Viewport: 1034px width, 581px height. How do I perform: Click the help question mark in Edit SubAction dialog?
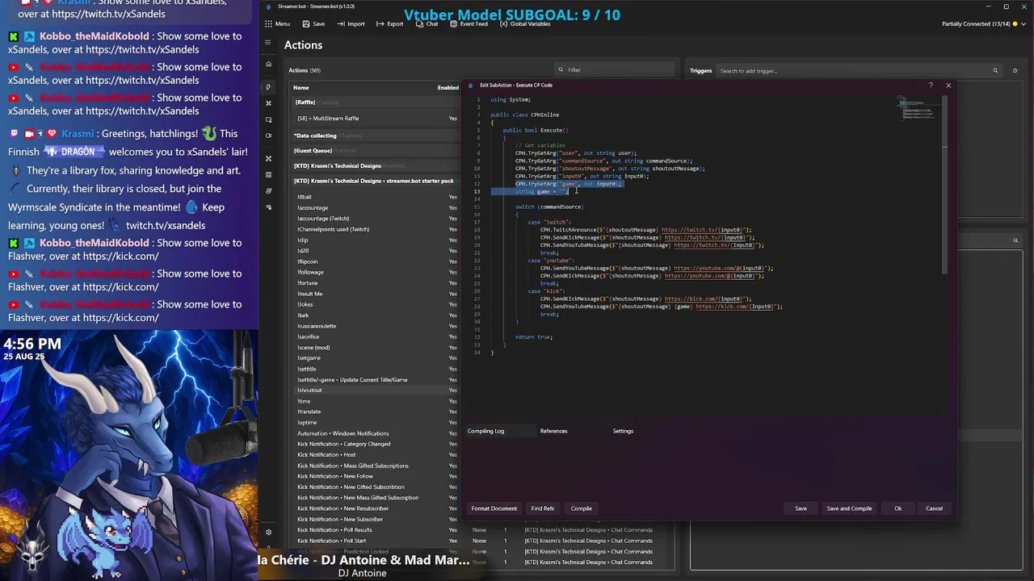click(931, 86)
